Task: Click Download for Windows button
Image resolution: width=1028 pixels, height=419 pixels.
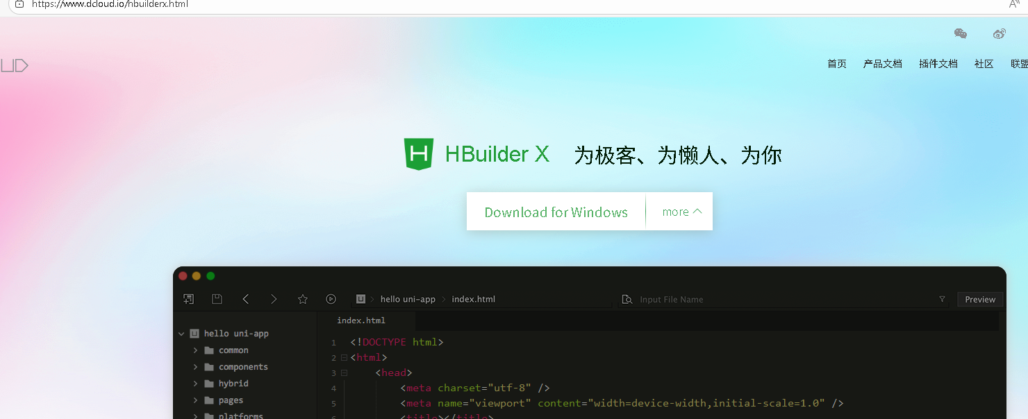Action: click(x=556, y=212)
